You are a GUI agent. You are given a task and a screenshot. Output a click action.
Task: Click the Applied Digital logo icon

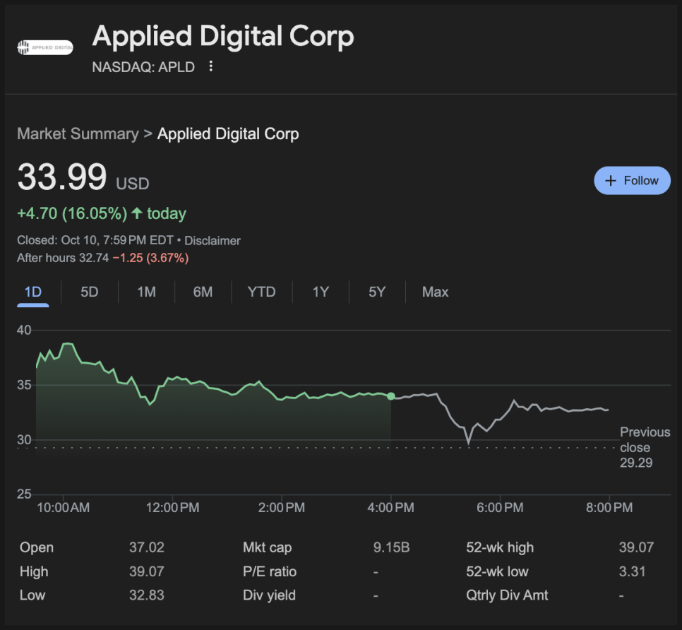click(x=44, y=48)
